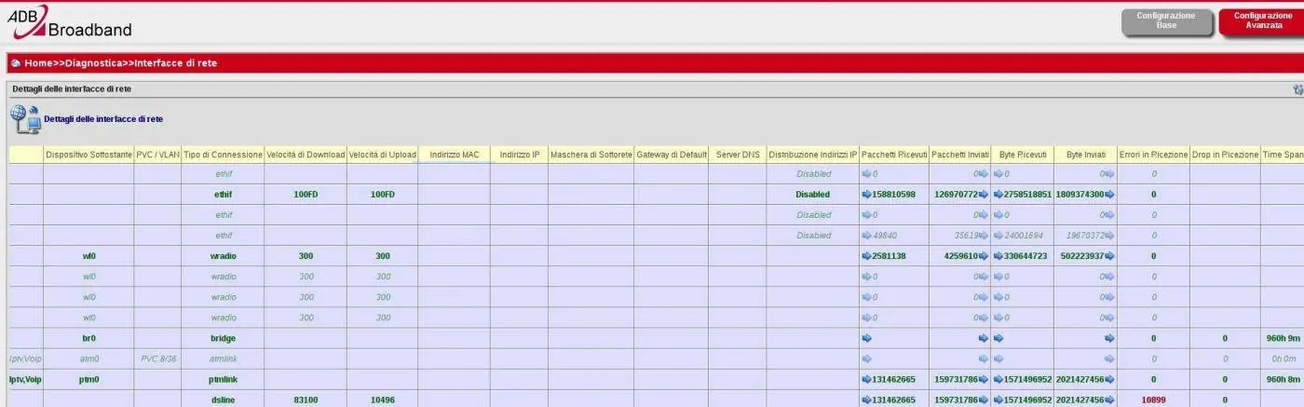Click Byte Inviati arrow in the br0 bridge row

point(1109,339)
